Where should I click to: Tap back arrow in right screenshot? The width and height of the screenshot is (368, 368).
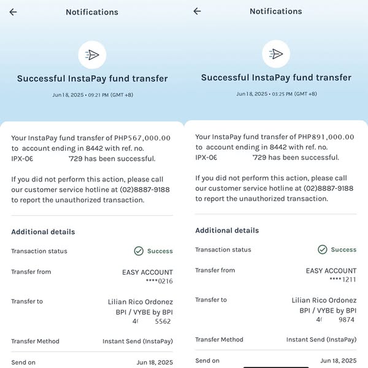(197, 11)
